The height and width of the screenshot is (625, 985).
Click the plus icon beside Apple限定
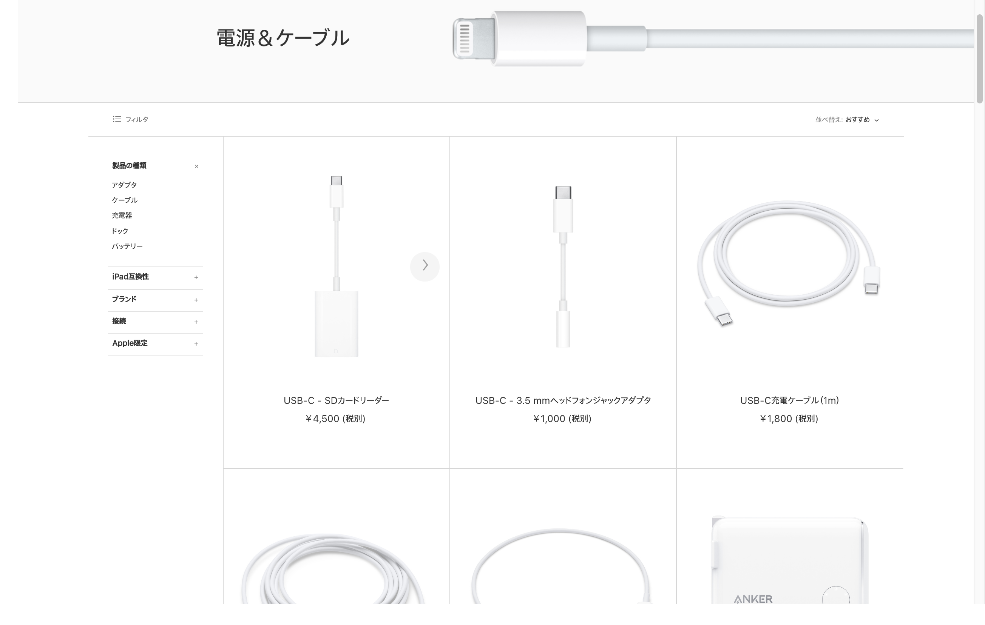[x=196, y=344]
